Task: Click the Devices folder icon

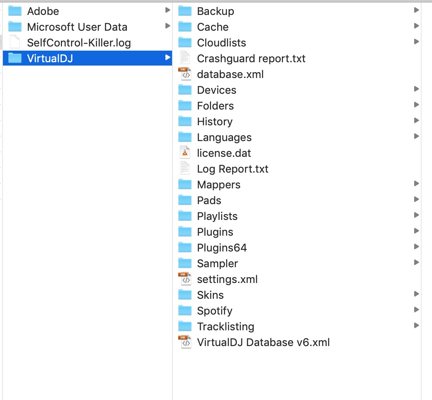Action: (185, 90)
